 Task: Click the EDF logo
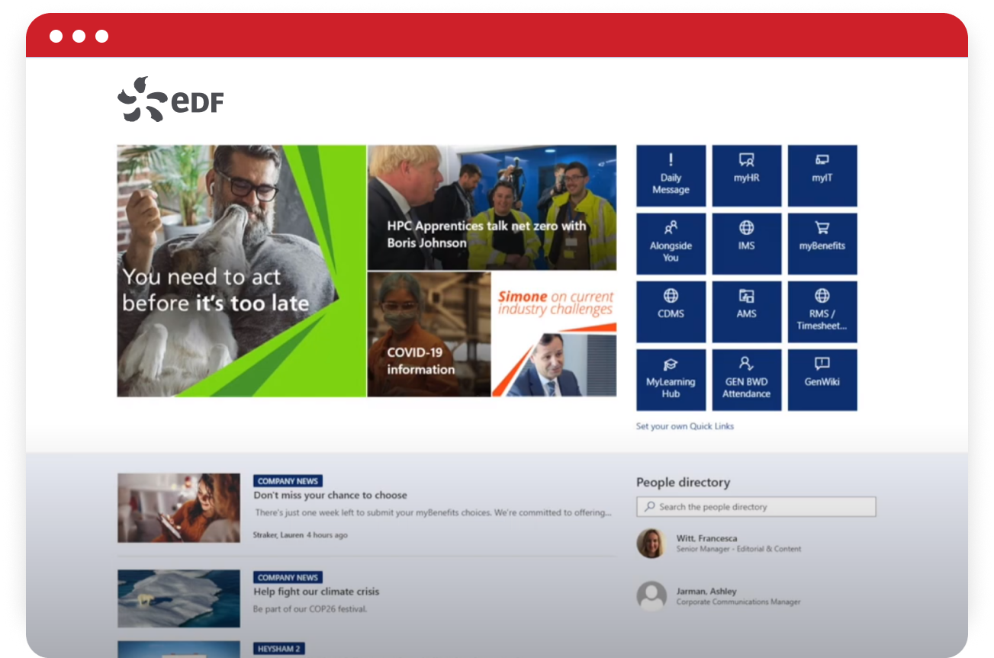170,99
